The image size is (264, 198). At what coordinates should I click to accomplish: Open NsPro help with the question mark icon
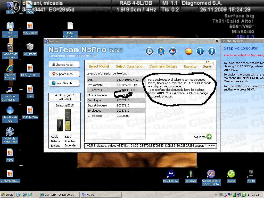[x=212, y=51]
